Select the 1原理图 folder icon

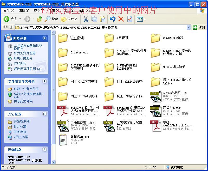pyautogui.click(x=109, y=38)
